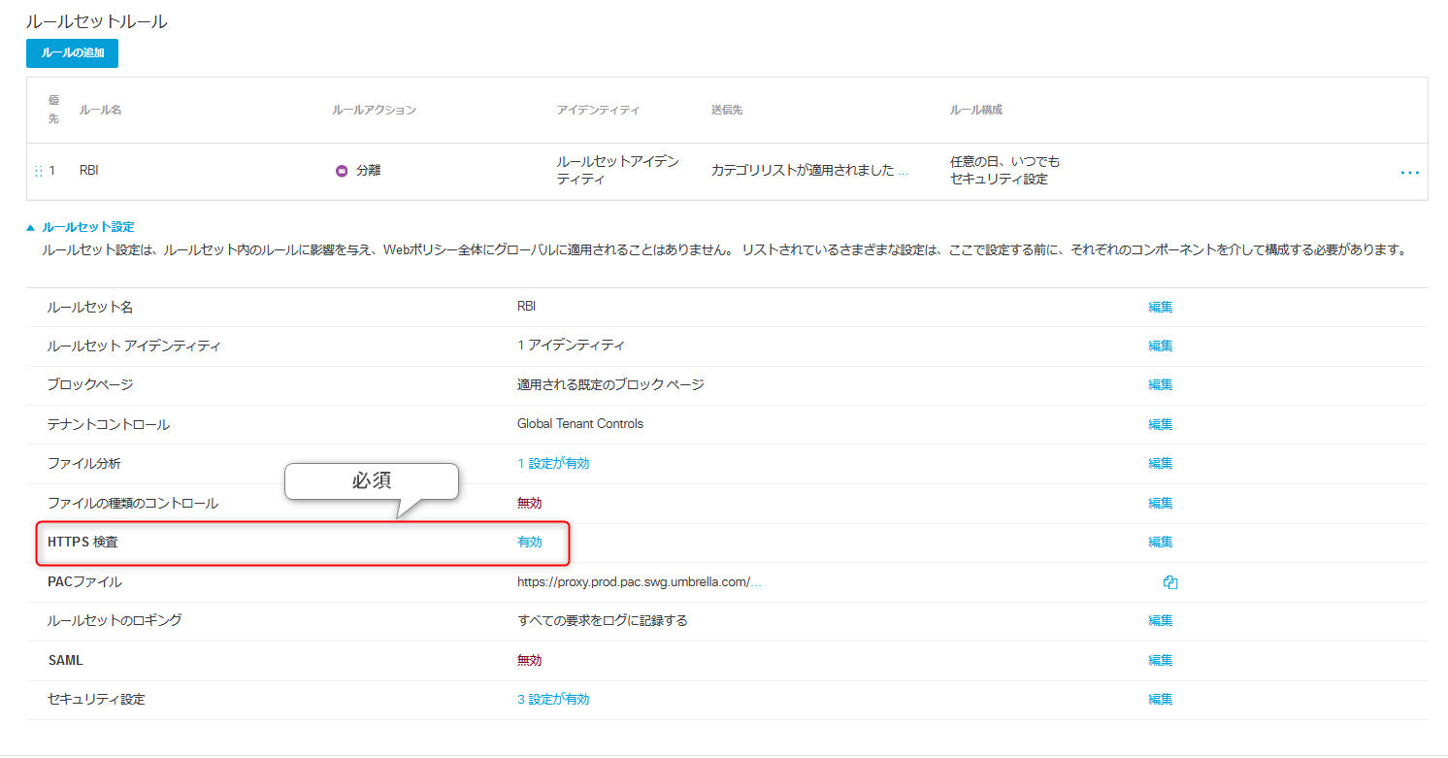Select the RBI rule name in table
This screenshot has width=1448, height=758.
coord(89,171)
